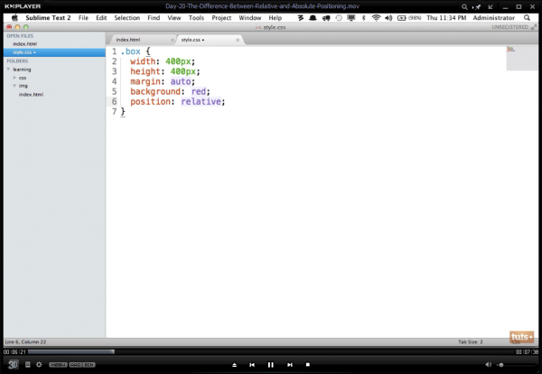Screen dimensions: 542x374
Task: Close the index.html tab
Action: coord(173,40)
